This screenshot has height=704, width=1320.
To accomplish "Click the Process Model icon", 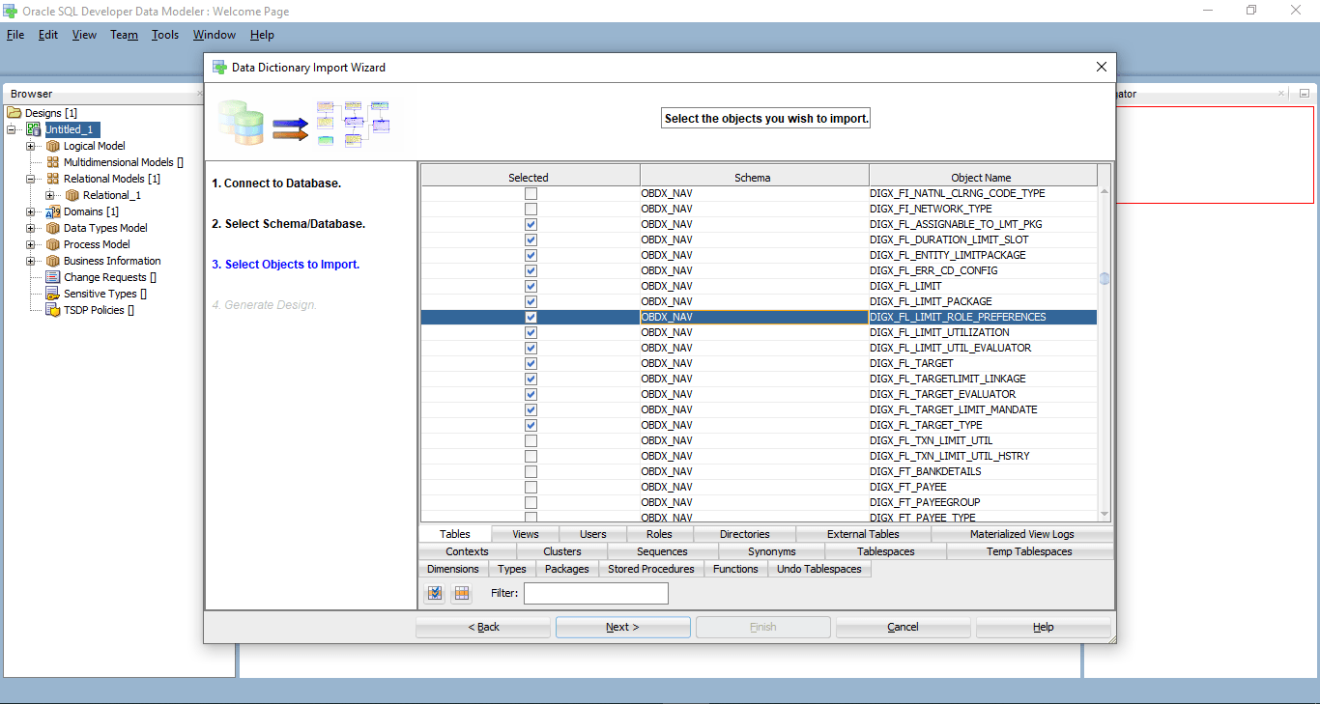I will pos(53,244).
